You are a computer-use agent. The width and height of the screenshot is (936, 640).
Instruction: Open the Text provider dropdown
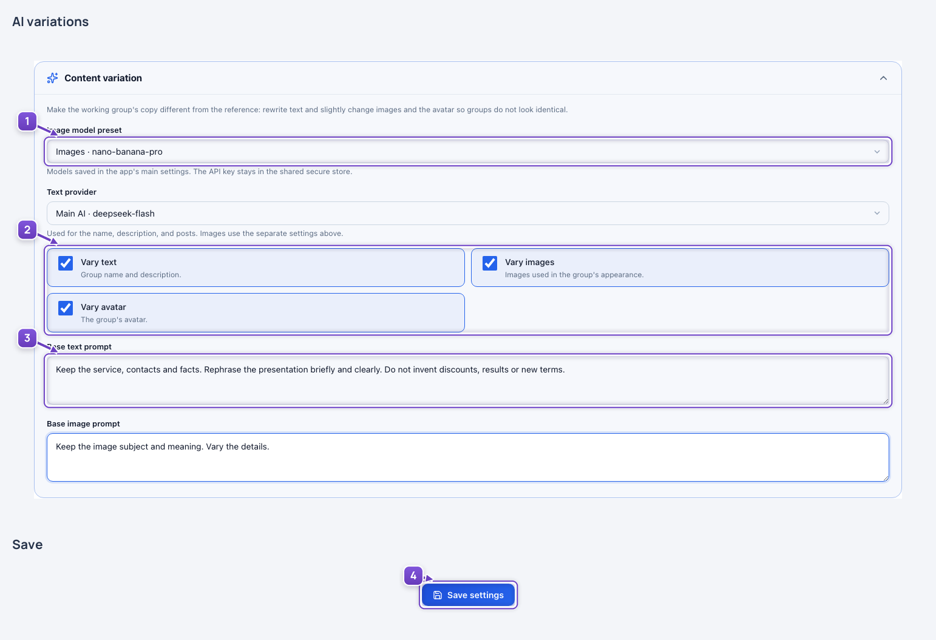(x=467, y=214)
